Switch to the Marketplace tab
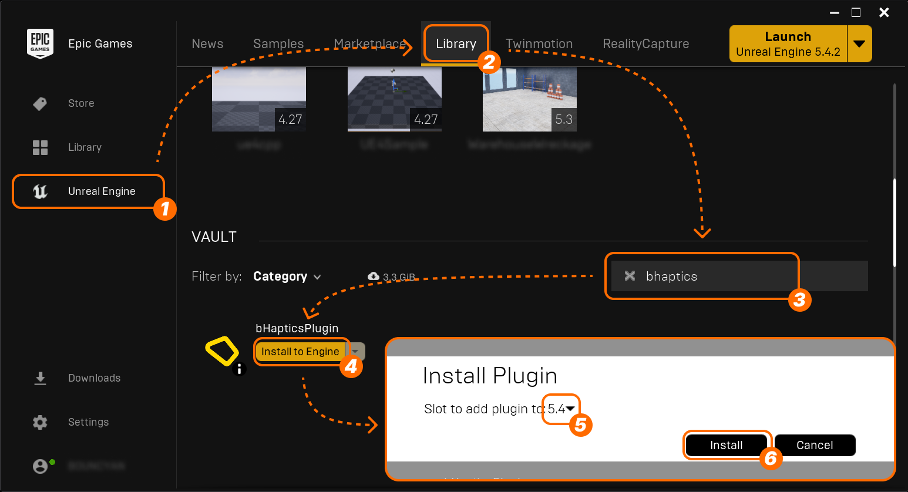The width and height of the screenshot is (908, 492). (x=369, y=44)
